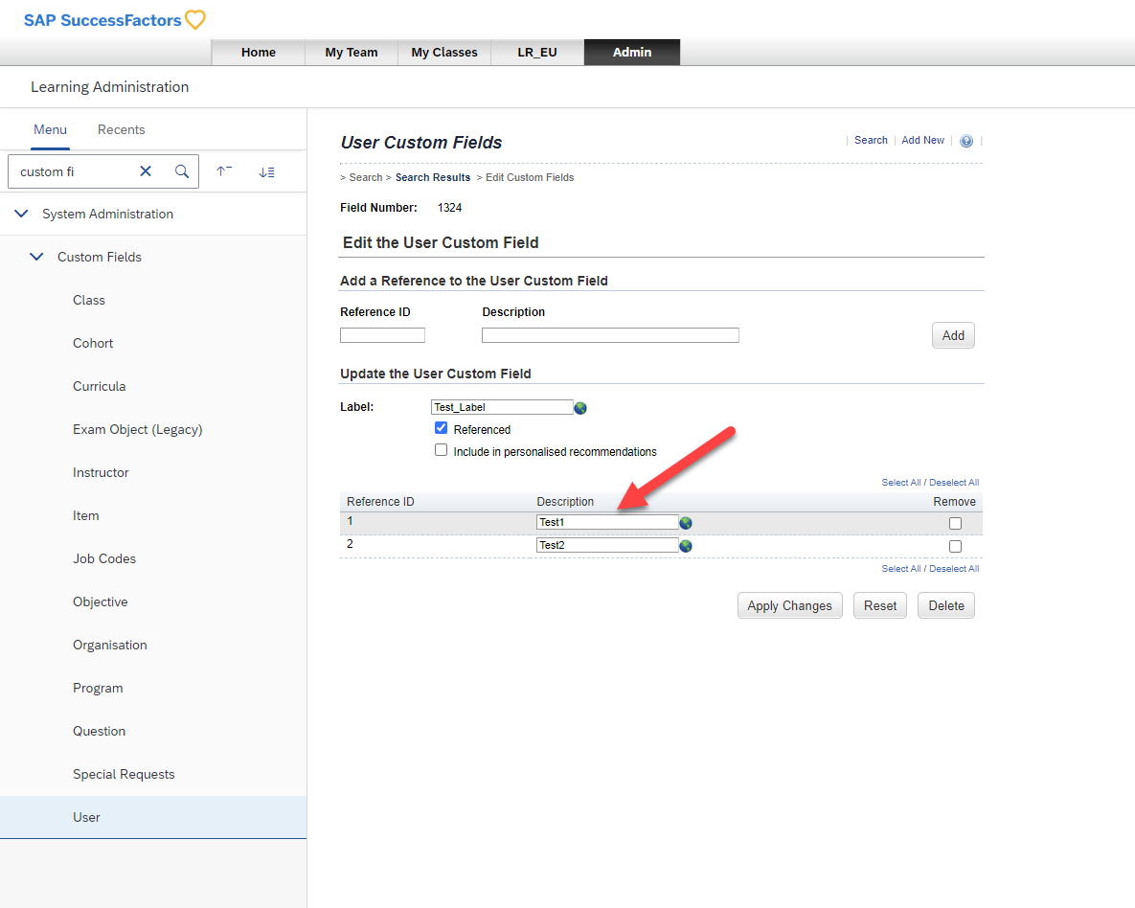Go to the My Team tab
Viewport: 1135px width, 908px height.
pyautogui.click(x=352, y=52)
